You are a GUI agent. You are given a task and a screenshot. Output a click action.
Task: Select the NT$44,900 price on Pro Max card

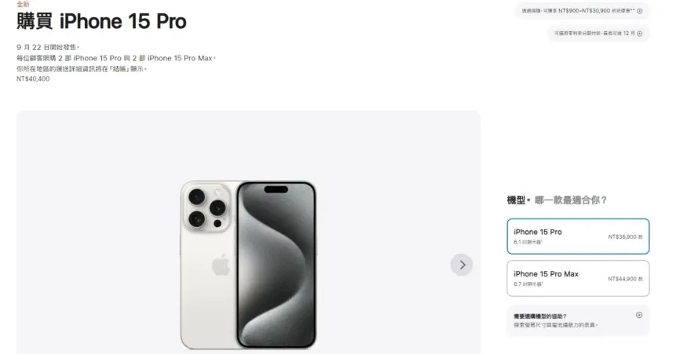click(625, 279)
